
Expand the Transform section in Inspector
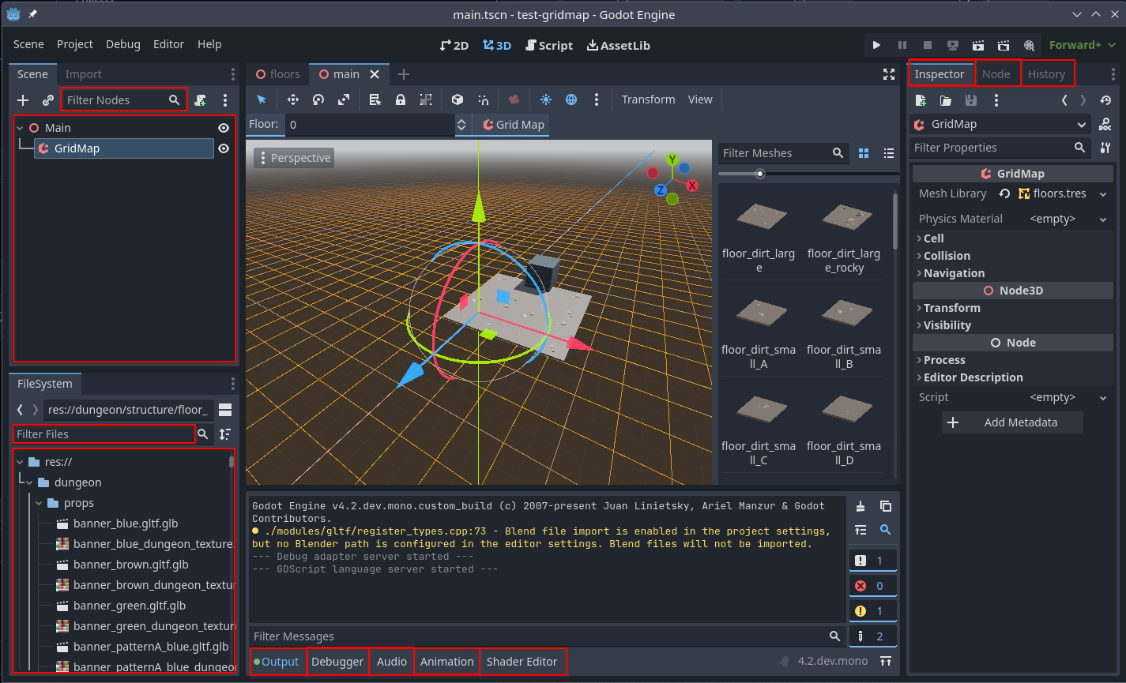[1013, 308]
